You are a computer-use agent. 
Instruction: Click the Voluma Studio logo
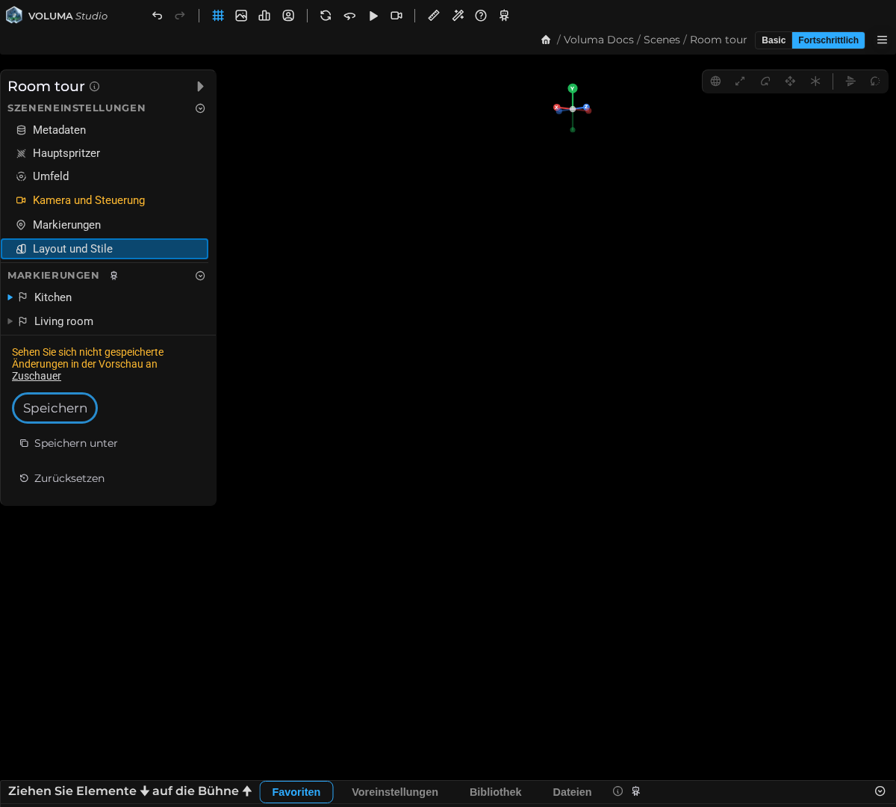57,16
